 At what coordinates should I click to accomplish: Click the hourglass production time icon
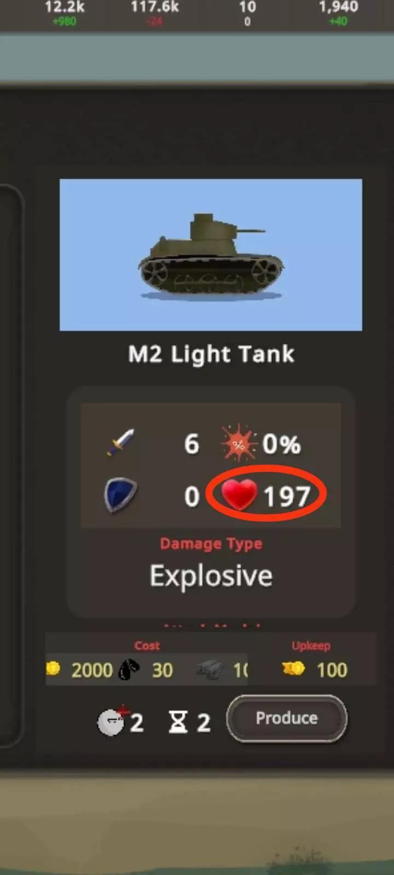click(178, 722)
